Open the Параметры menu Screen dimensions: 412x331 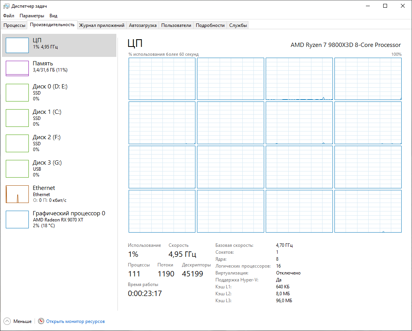point(31,16)
